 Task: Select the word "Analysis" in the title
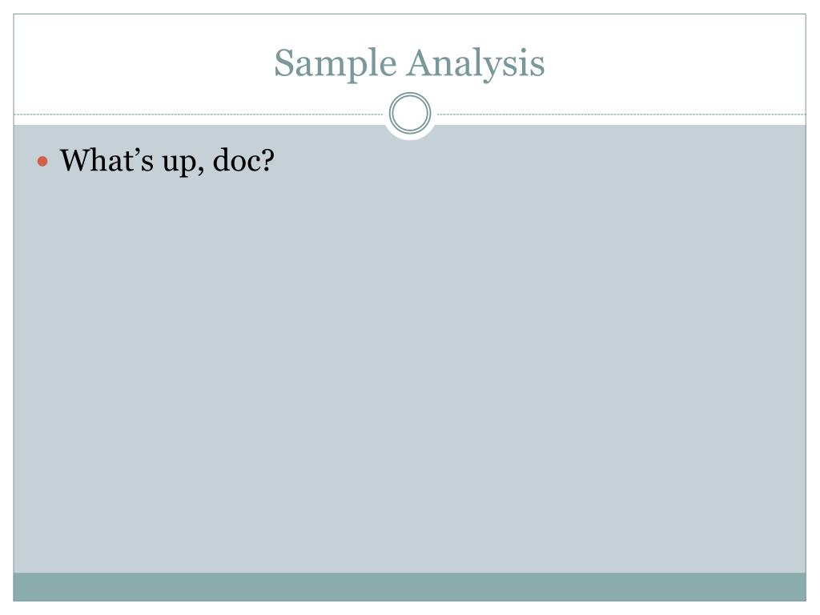click(476, 64)
